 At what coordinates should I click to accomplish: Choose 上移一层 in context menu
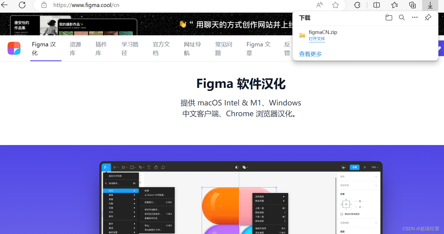tap(270, 208)
